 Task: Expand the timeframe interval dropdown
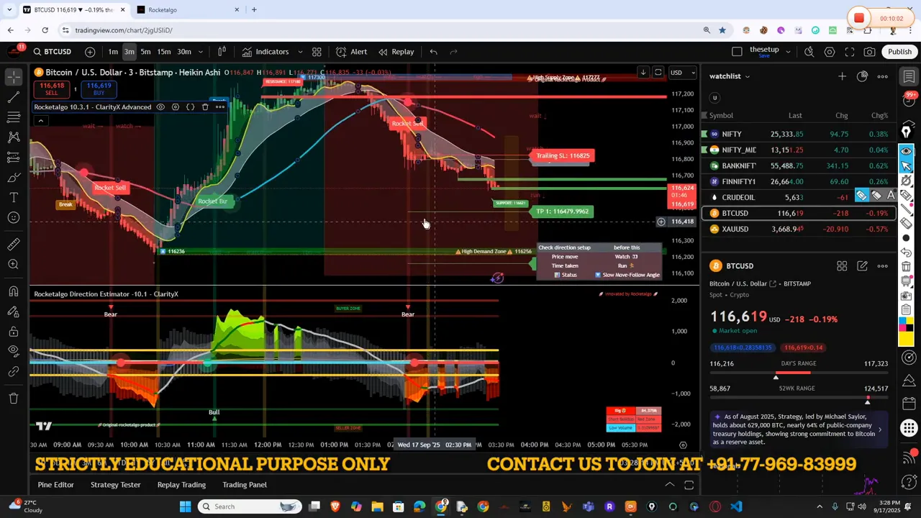(201, 52)
